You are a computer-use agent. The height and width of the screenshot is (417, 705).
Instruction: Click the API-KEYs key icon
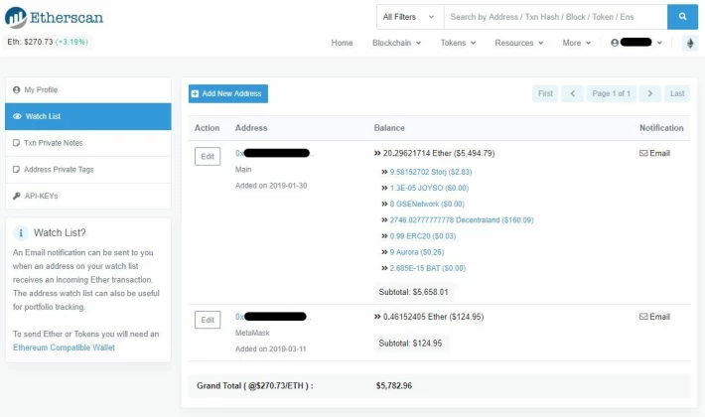point(17,196)
